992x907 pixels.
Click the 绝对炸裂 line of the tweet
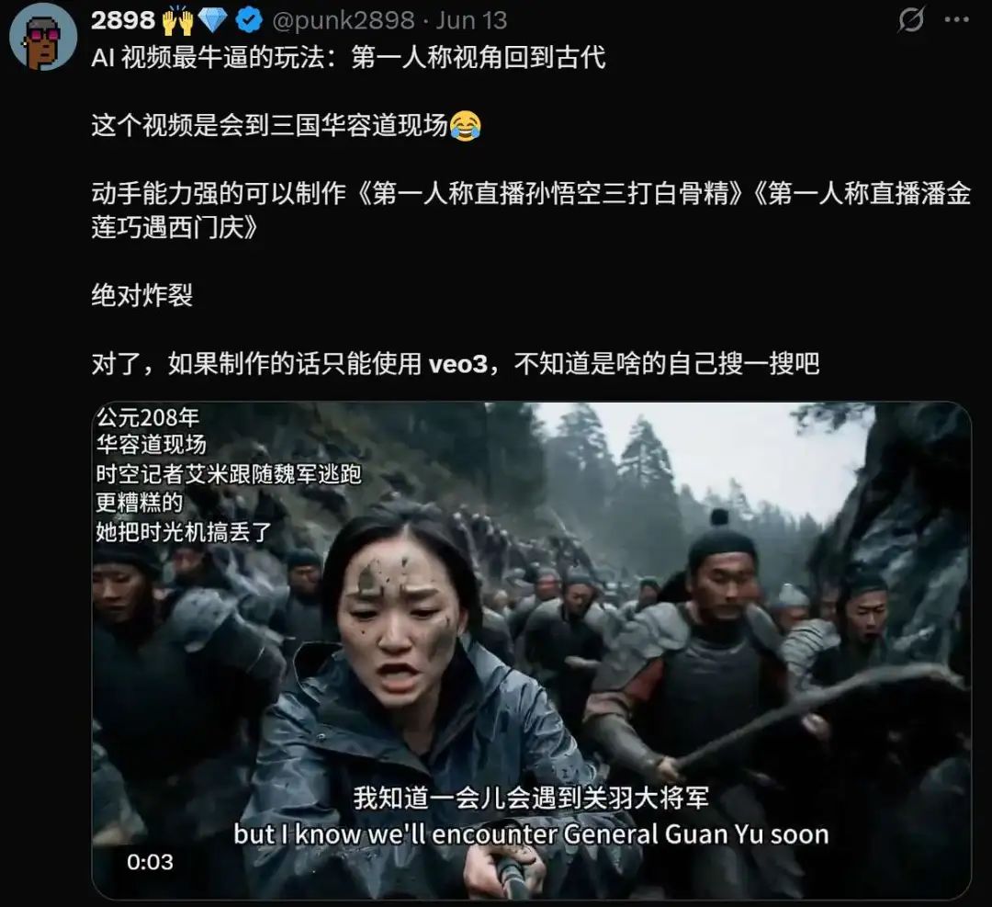[x=142, y=296]
